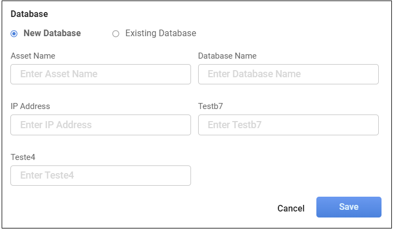
Task: Click the 'Enter Database Name' placeholder text
Action: (x=254, y=74)
